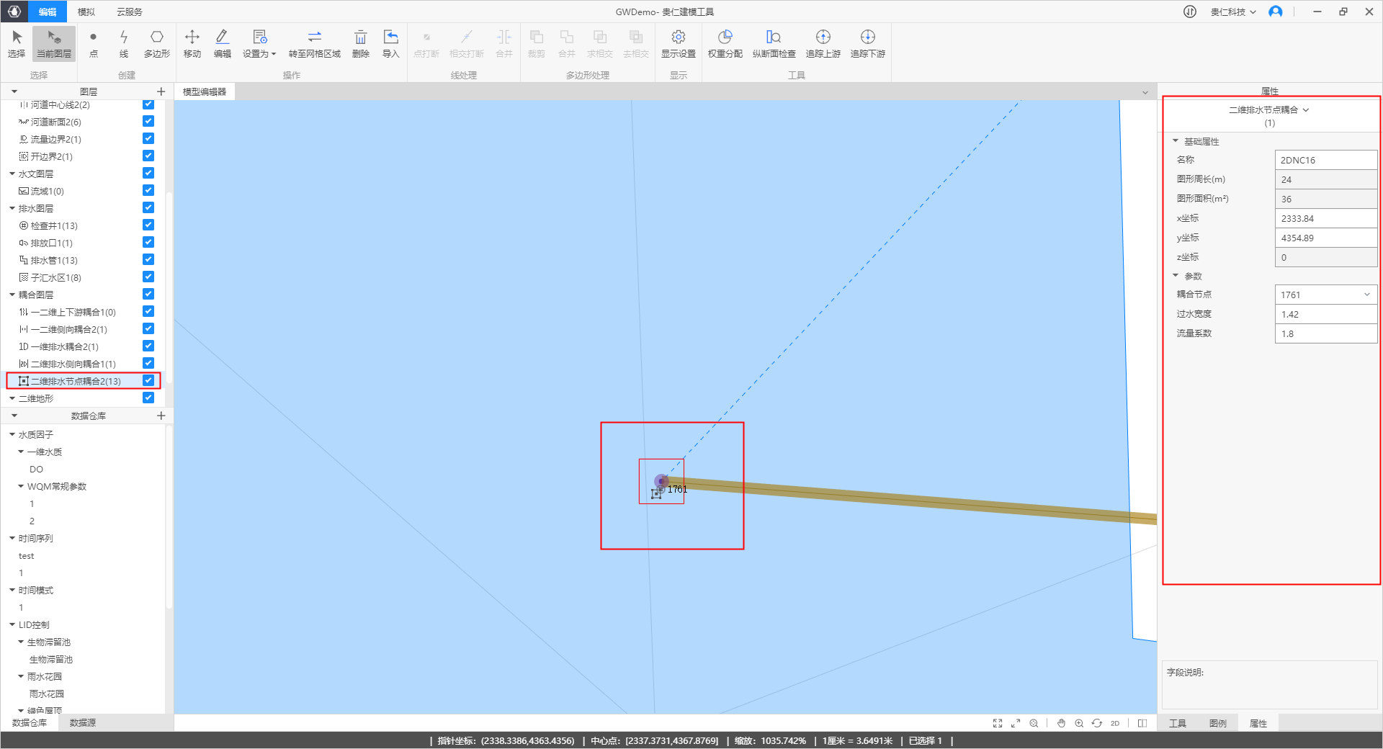Open the 设置为 dropdown menu
Image resolution: width=1383 pixels, height=749 pixels.
pos(259,43)
